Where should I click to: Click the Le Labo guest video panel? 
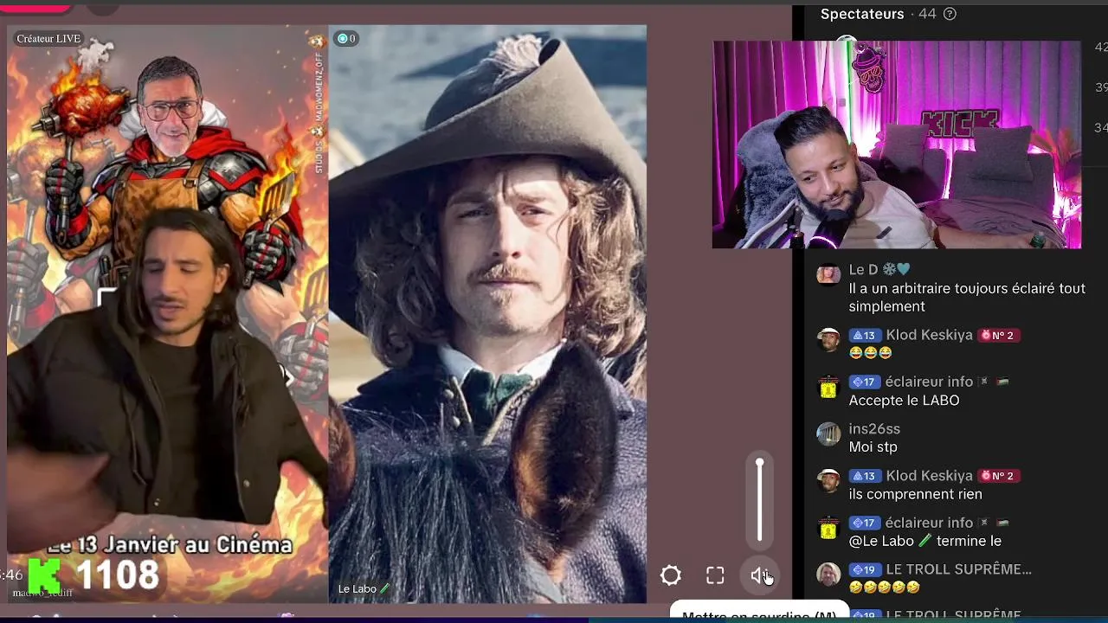(487, 313)
